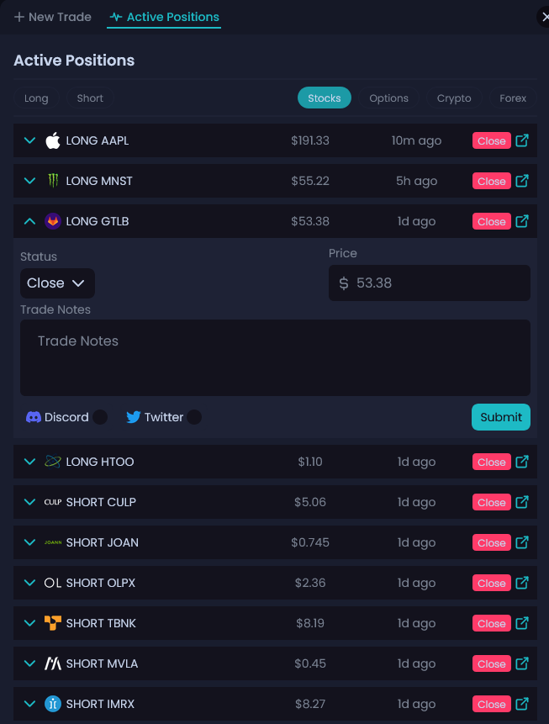Open the external link icon for SHORT CULP

pos(522,502)
